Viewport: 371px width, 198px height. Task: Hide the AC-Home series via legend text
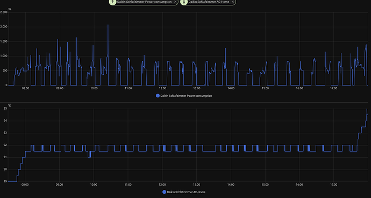pos(186,192)
